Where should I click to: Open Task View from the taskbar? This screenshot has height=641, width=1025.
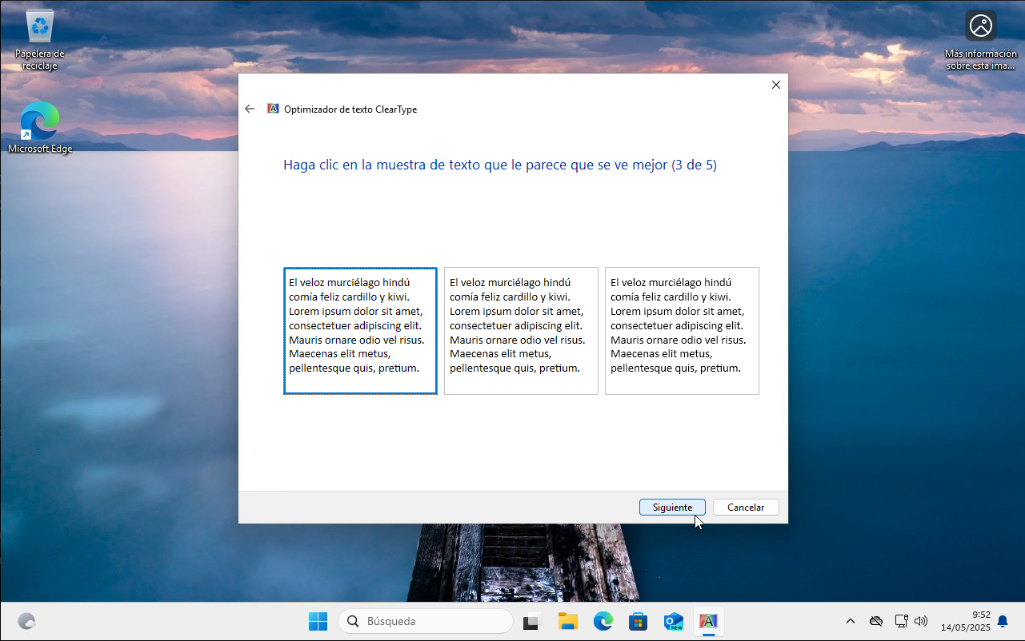pyautogui.click(x=532, y=621)
